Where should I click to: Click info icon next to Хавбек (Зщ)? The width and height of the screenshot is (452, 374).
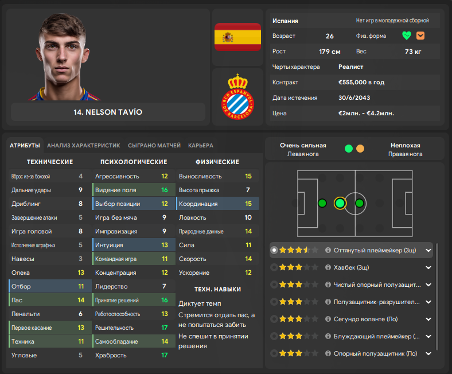tap(328, 267)
